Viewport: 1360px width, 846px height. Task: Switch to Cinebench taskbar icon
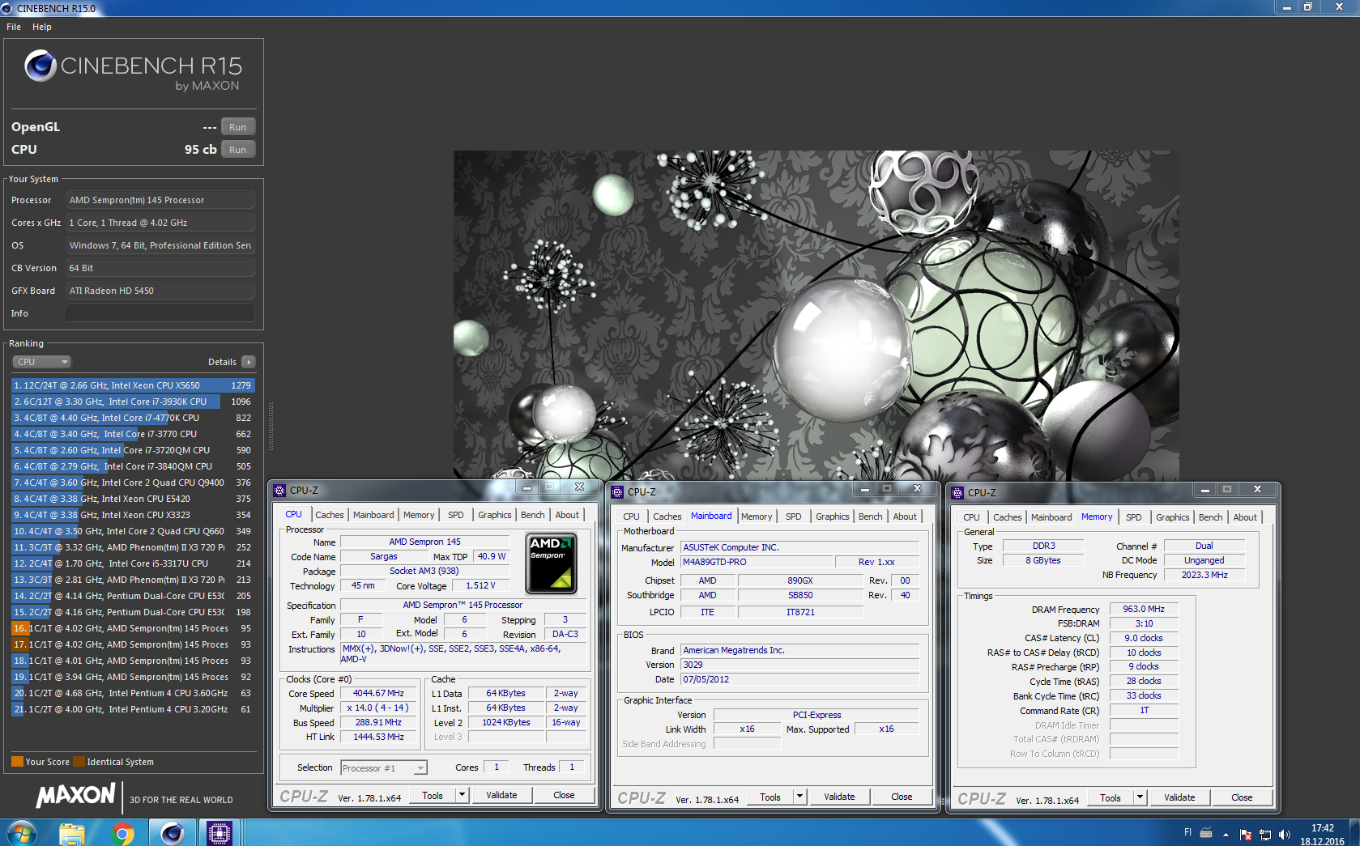pos(172,832)
